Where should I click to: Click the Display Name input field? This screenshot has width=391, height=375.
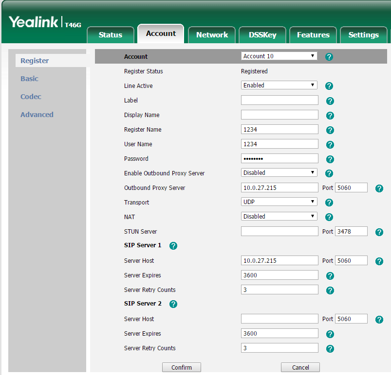tap(279, 115)
